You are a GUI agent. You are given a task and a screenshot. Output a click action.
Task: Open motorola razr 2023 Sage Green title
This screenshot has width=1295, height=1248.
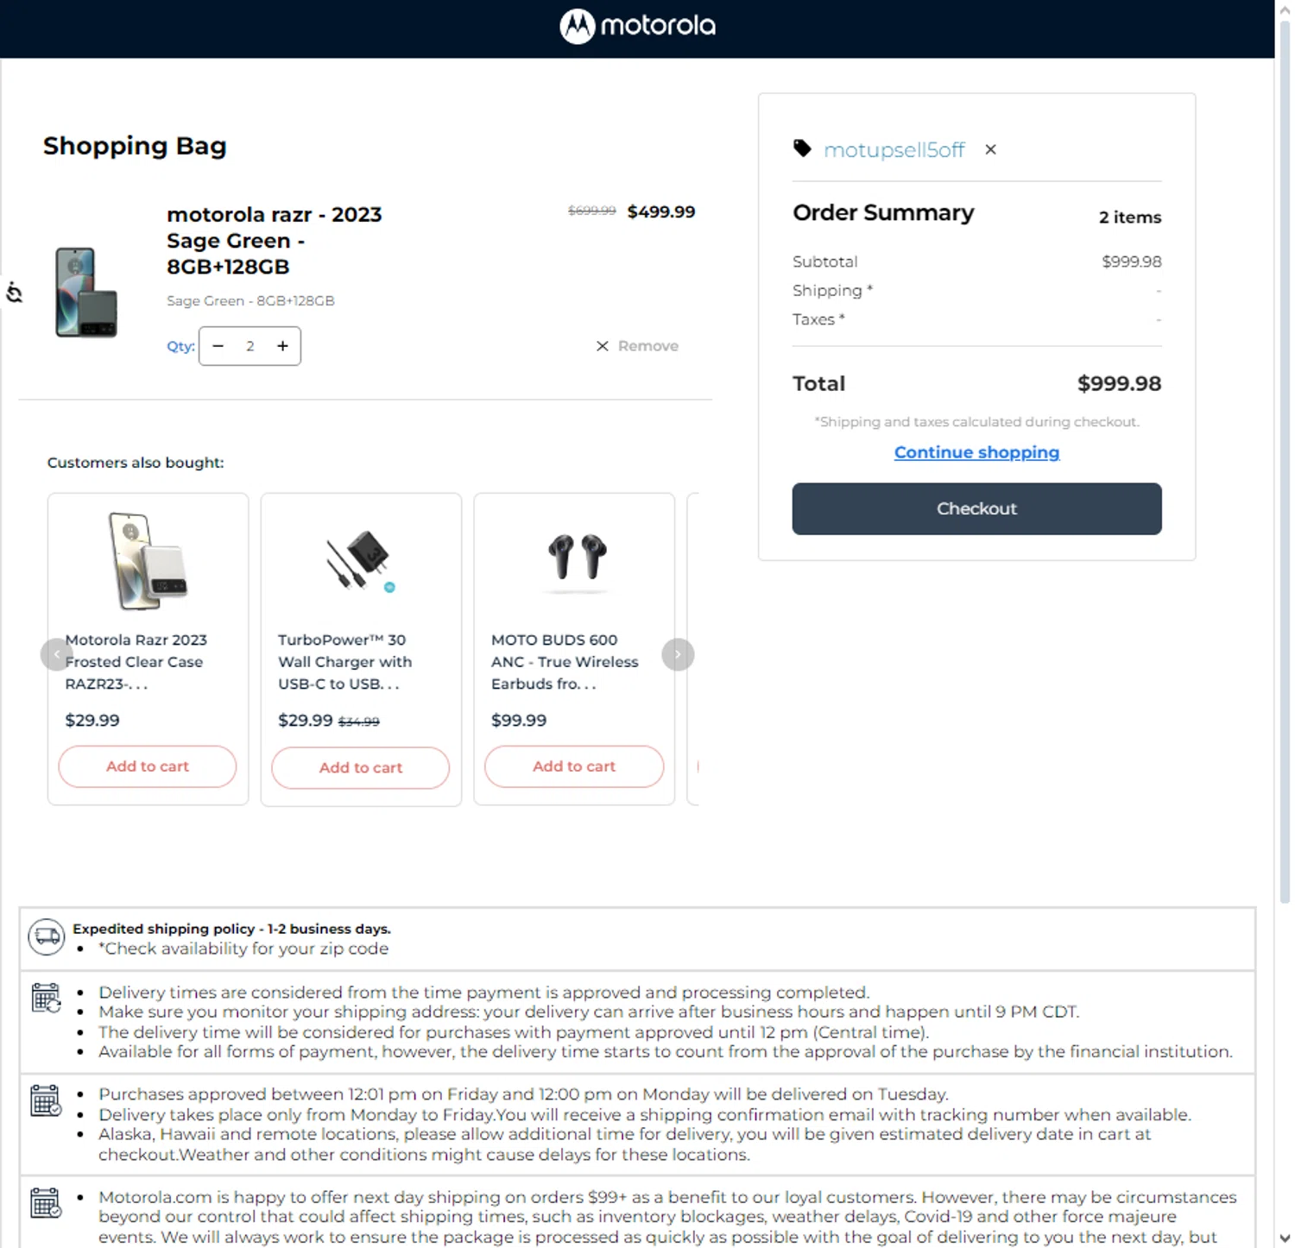click(274, 241)
